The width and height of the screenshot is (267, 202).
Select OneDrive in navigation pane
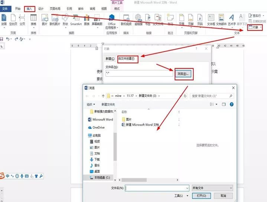[96, 128]
